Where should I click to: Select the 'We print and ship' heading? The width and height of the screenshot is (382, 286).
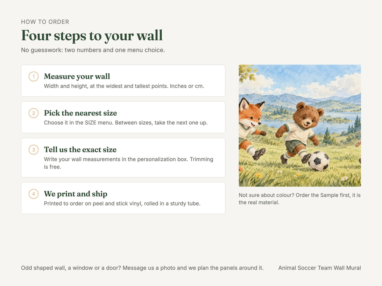(76, 194)
